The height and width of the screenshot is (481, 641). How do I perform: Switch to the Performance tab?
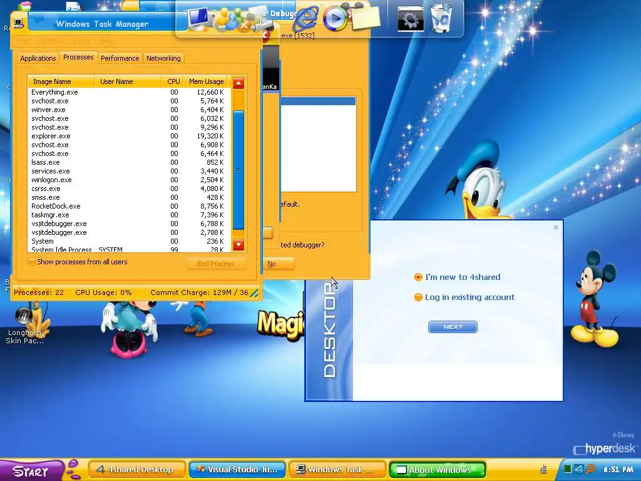[x=120, y=58]
